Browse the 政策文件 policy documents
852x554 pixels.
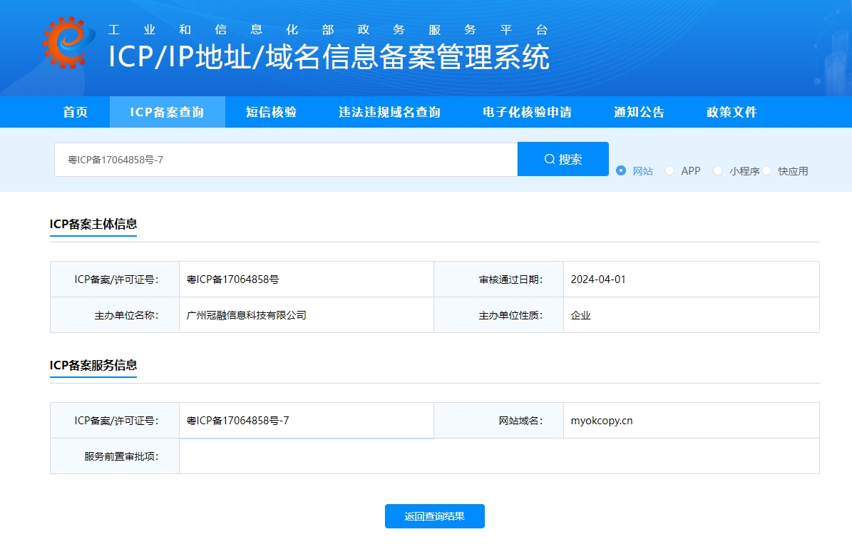[730, 111]
